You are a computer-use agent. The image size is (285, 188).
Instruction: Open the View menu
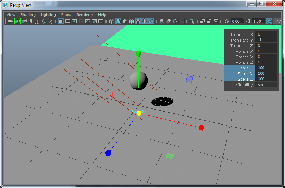coord(11,15)
